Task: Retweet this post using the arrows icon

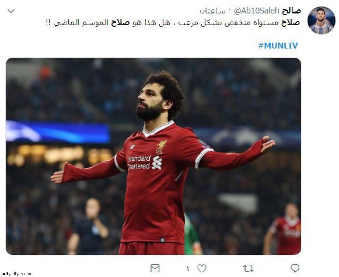Action: point(248,268)
